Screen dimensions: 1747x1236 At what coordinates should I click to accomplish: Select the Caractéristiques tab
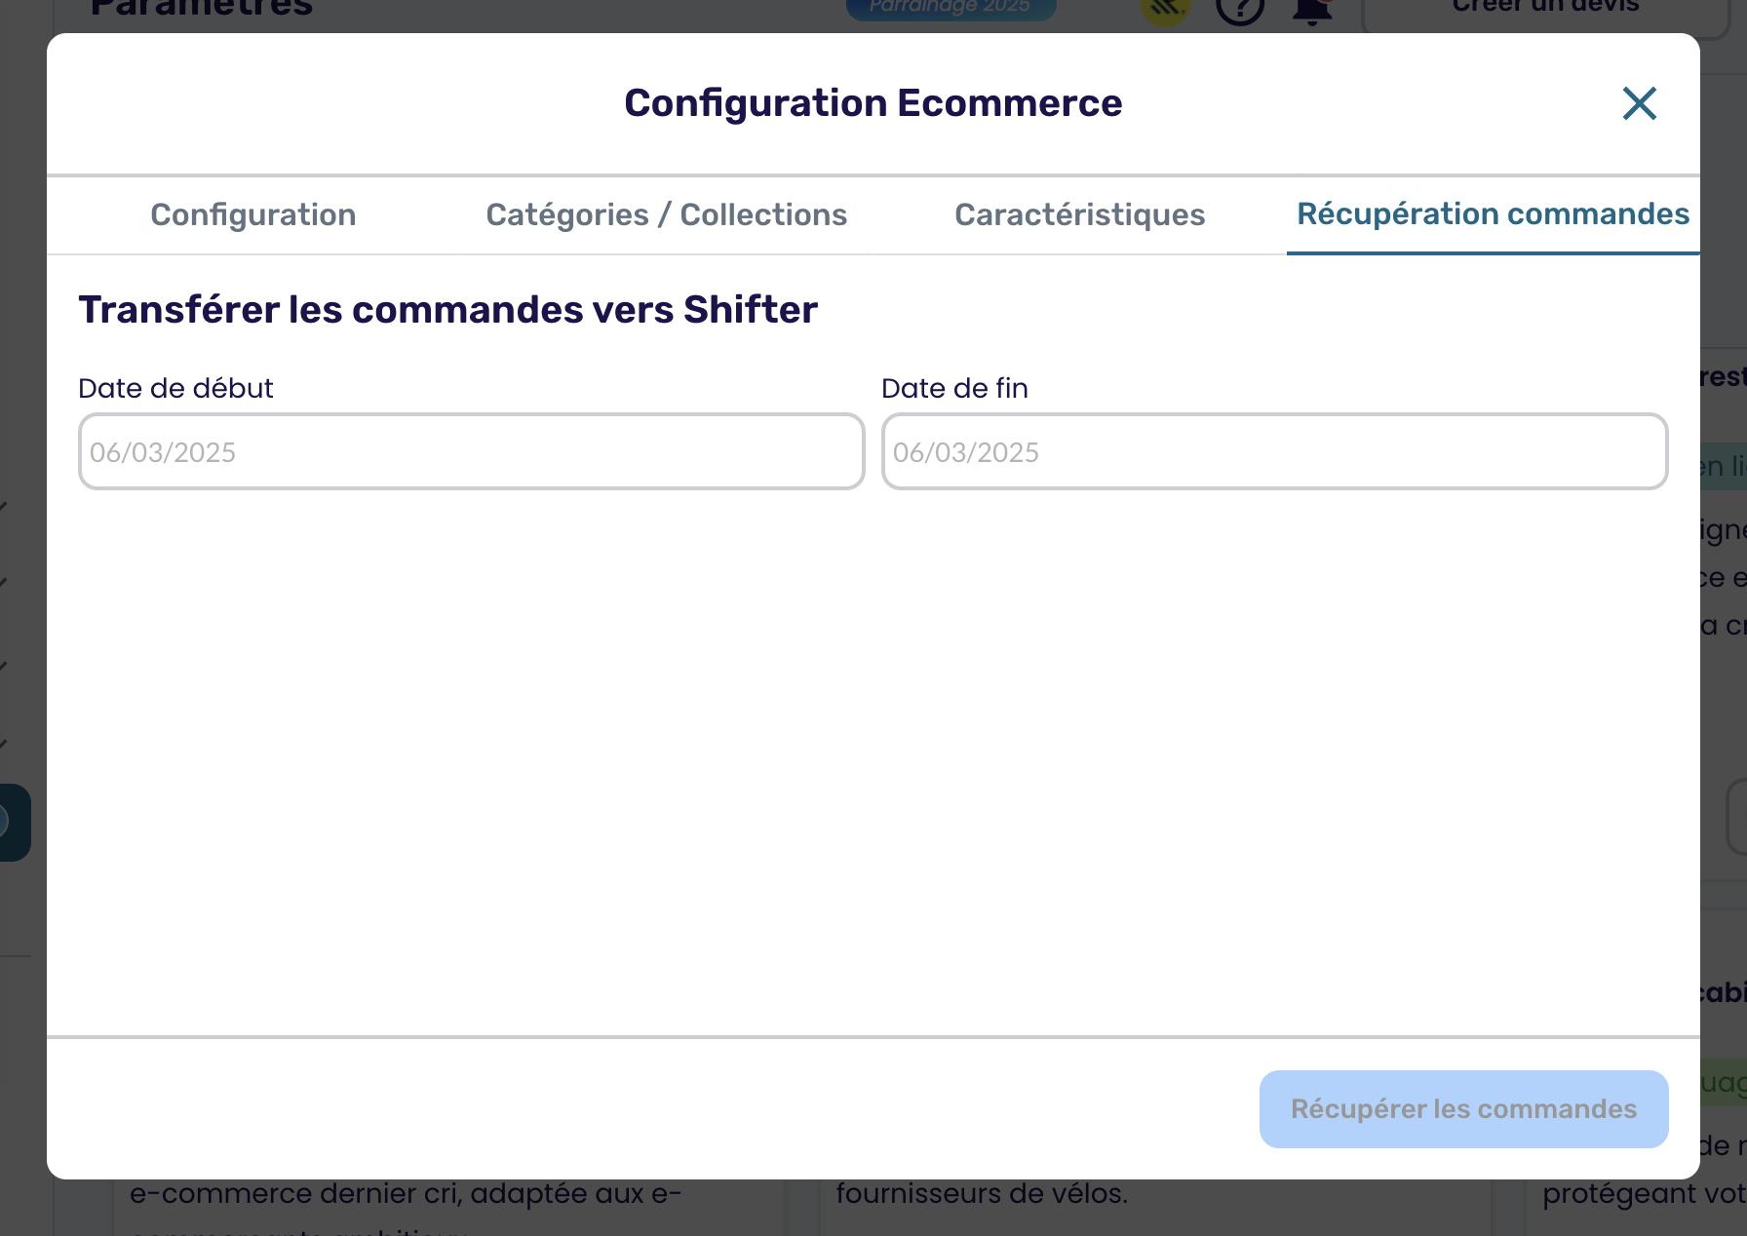click(x=1079, y=214)
